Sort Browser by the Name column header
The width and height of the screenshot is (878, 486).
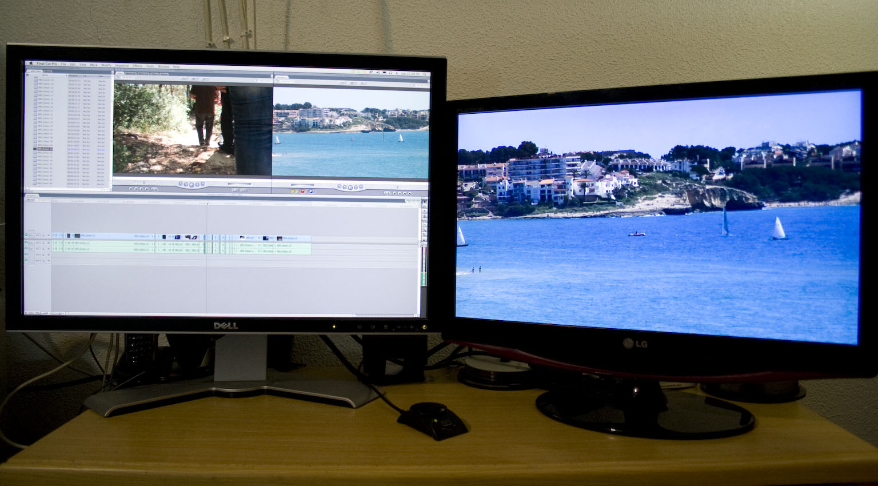point(45,75)
